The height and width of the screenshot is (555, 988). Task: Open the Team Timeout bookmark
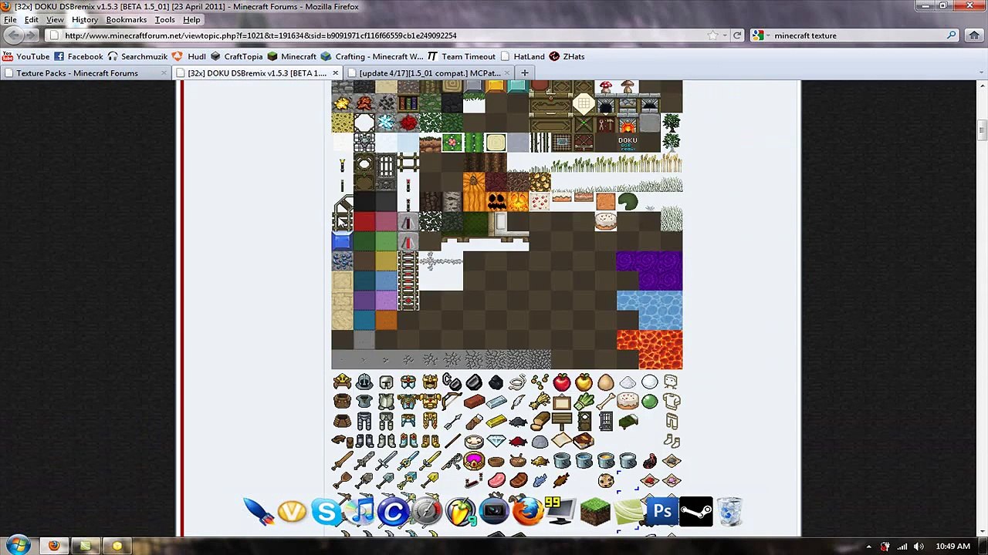coord(462,56)
